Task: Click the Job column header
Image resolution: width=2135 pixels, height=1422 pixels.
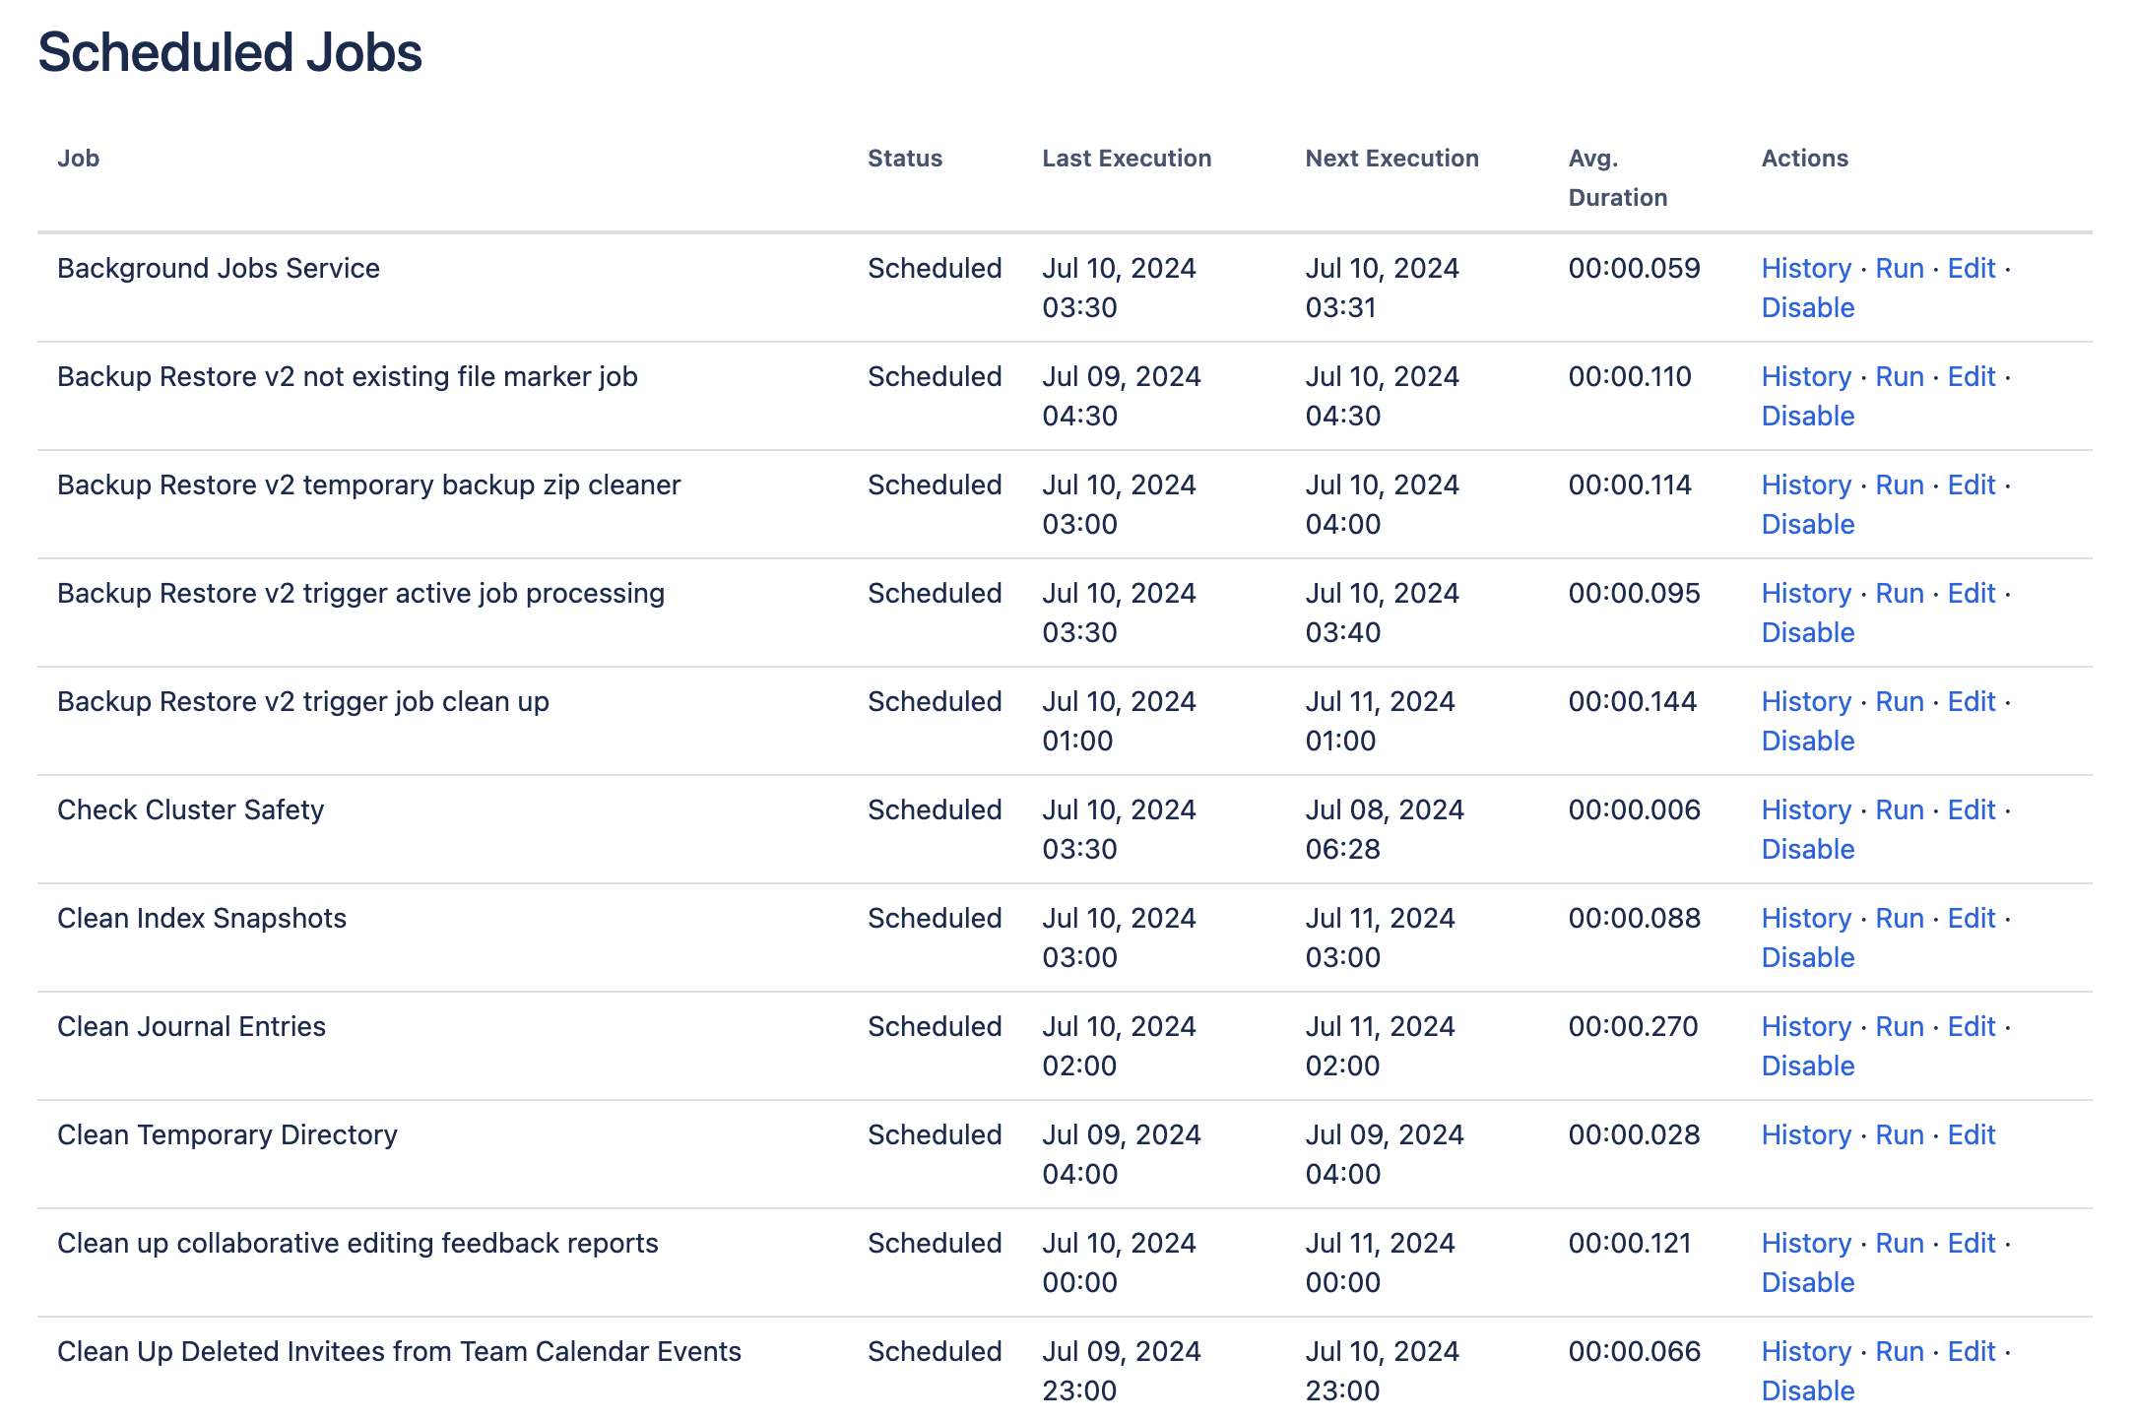Action: point(78,159)
